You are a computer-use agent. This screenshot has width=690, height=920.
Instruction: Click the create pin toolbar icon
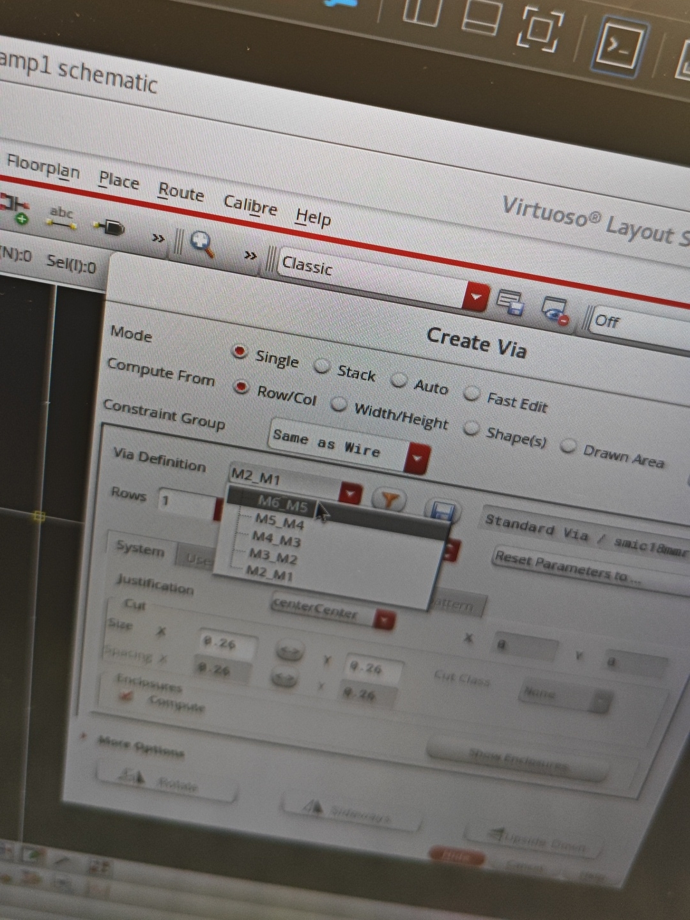point(109,226)
